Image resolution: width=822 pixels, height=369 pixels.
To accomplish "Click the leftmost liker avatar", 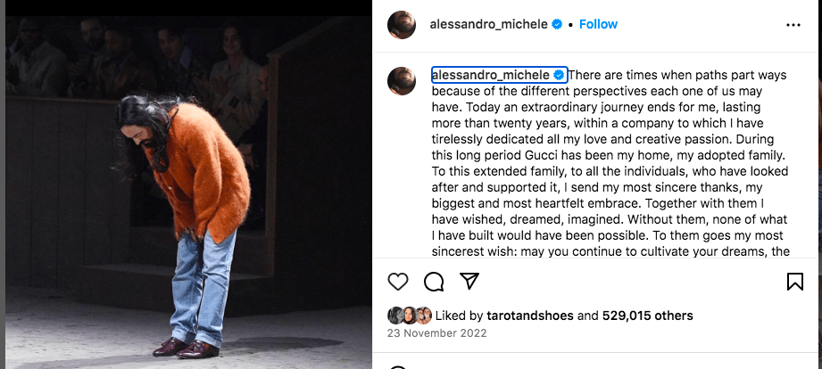I will coord(395,316).
